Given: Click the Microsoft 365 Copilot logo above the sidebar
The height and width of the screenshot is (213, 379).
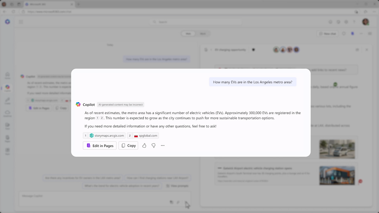Looking at the screenshot, I should point(7,22).
